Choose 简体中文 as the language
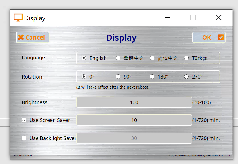238x164 pixels. [x=152, y=58]
